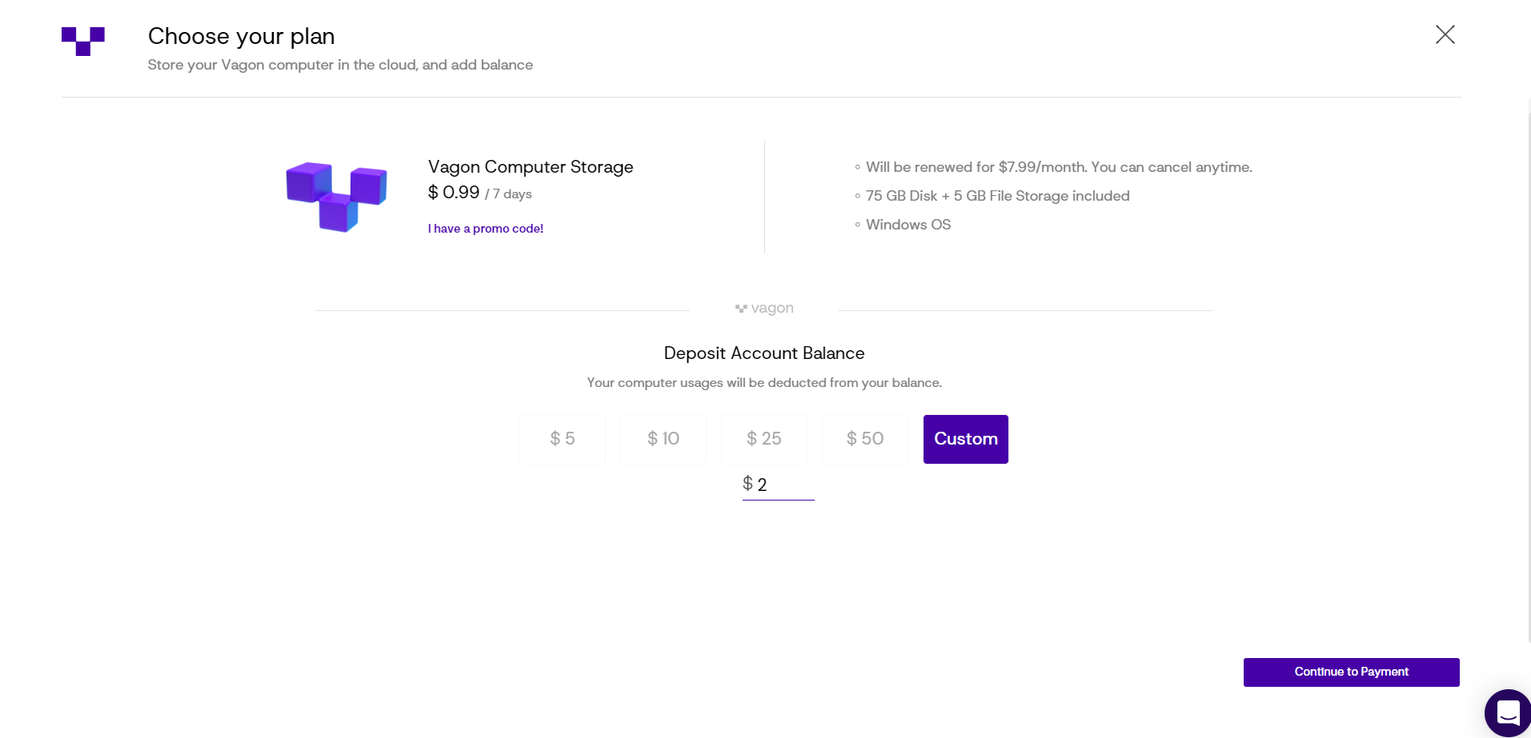
Task: Click the 'Windows OS' feature line
Action: 908,225
